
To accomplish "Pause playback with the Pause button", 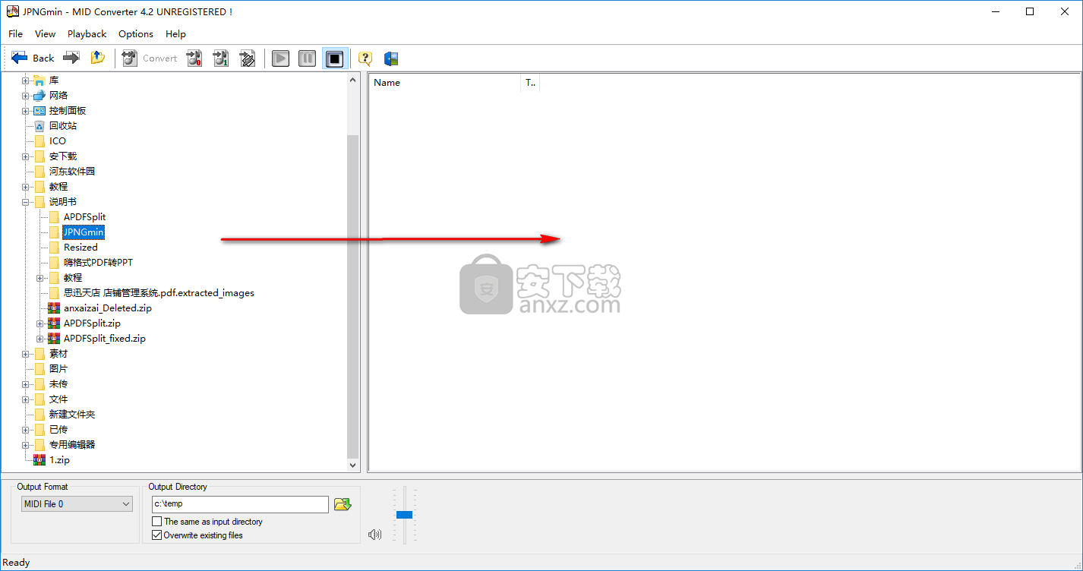I will tap(308, 58).
